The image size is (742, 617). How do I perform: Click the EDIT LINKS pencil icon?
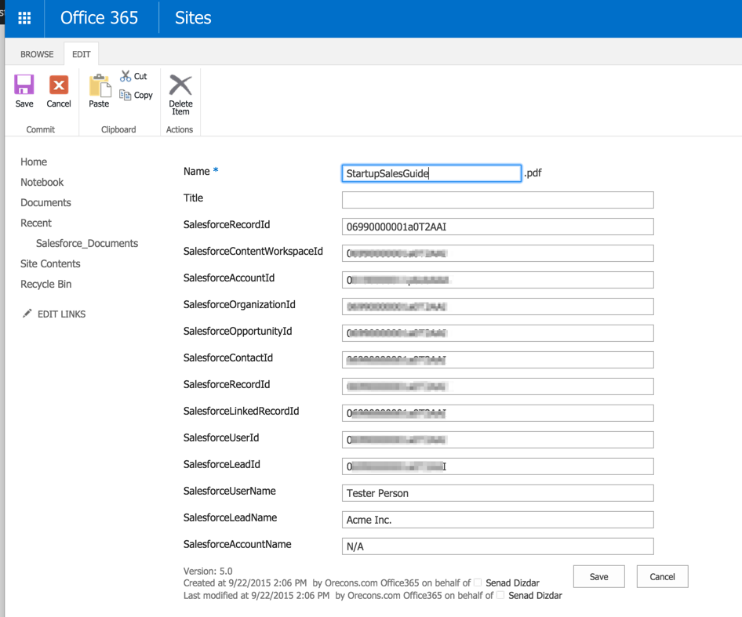coord(26,314)
